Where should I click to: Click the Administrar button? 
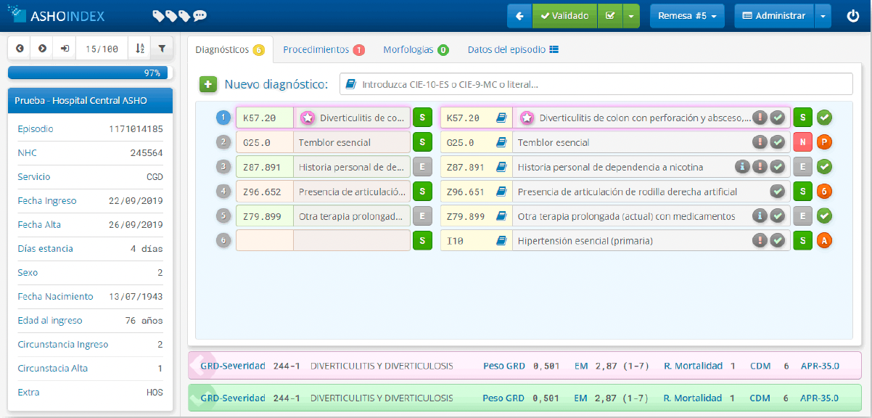coord(774,15)
